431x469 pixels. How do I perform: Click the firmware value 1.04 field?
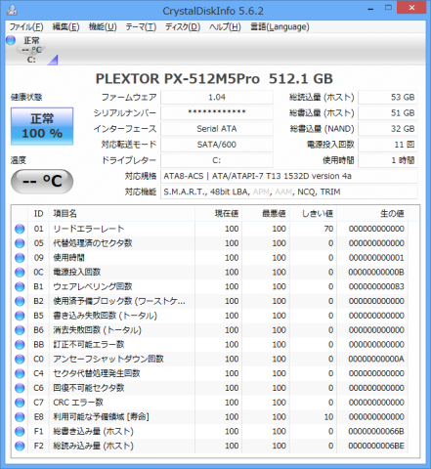217,97
